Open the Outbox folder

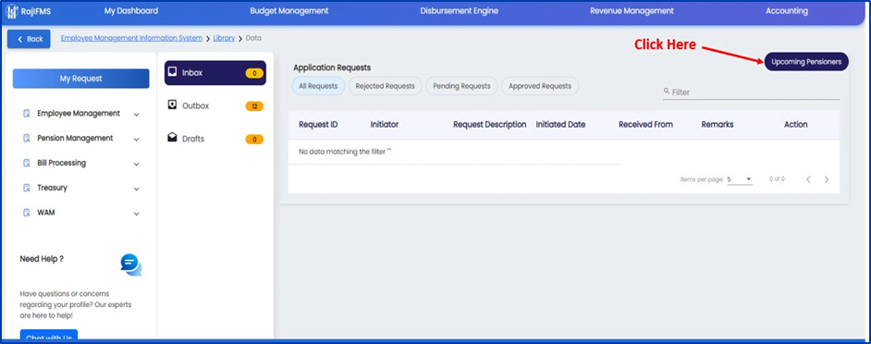[215, 105]
